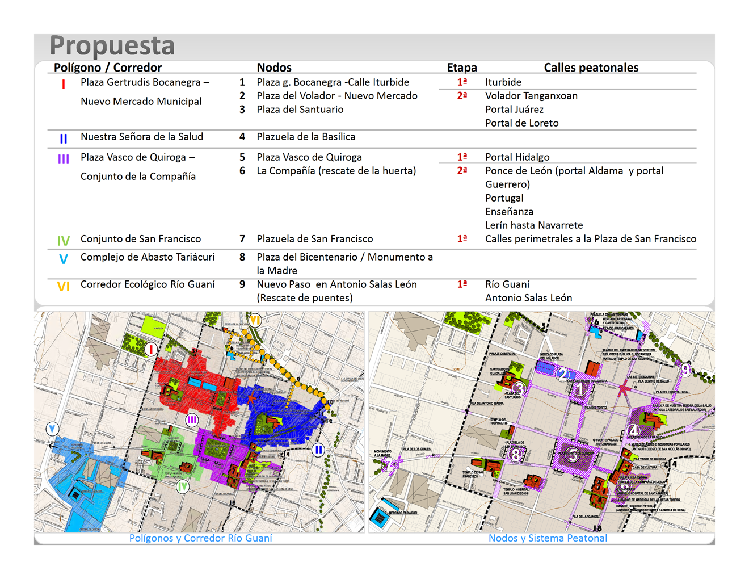Click 'Portal de Loreto' street entry

[x=522, y=123]
